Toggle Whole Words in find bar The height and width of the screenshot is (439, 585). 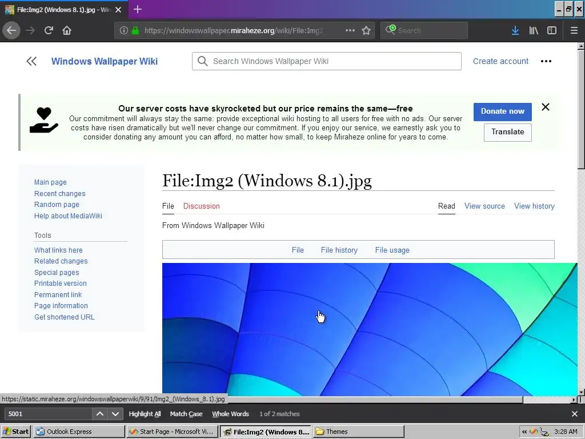coord(230,414)
